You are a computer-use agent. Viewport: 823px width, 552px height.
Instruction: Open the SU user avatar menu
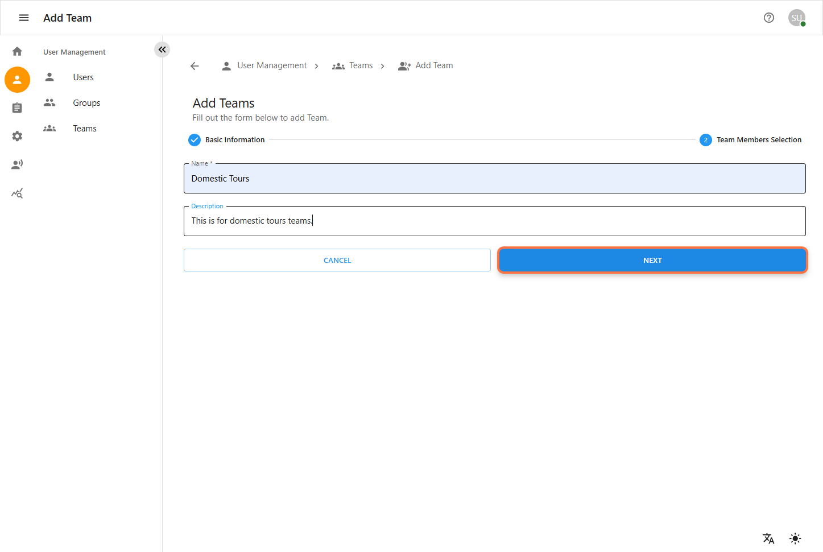coord(796,18)
